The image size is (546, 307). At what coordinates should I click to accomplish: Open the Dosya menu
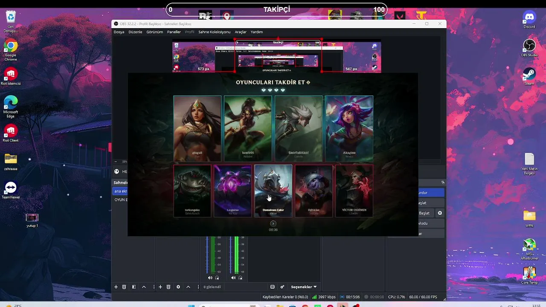coord(119,32)
